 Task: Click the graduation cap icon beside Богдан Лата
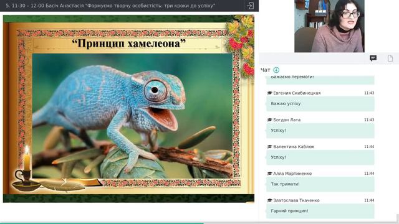click(270, 120)
